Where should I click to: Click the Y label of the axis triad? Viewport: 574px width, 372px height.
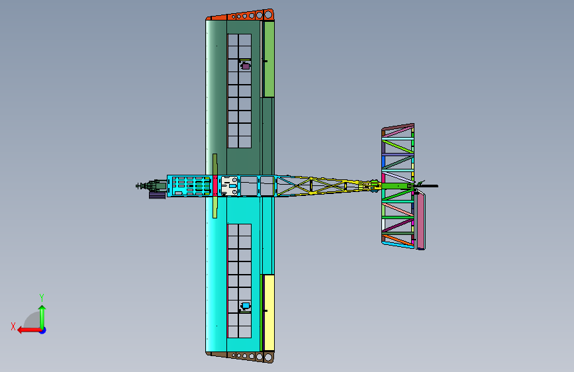click(42, 298)
